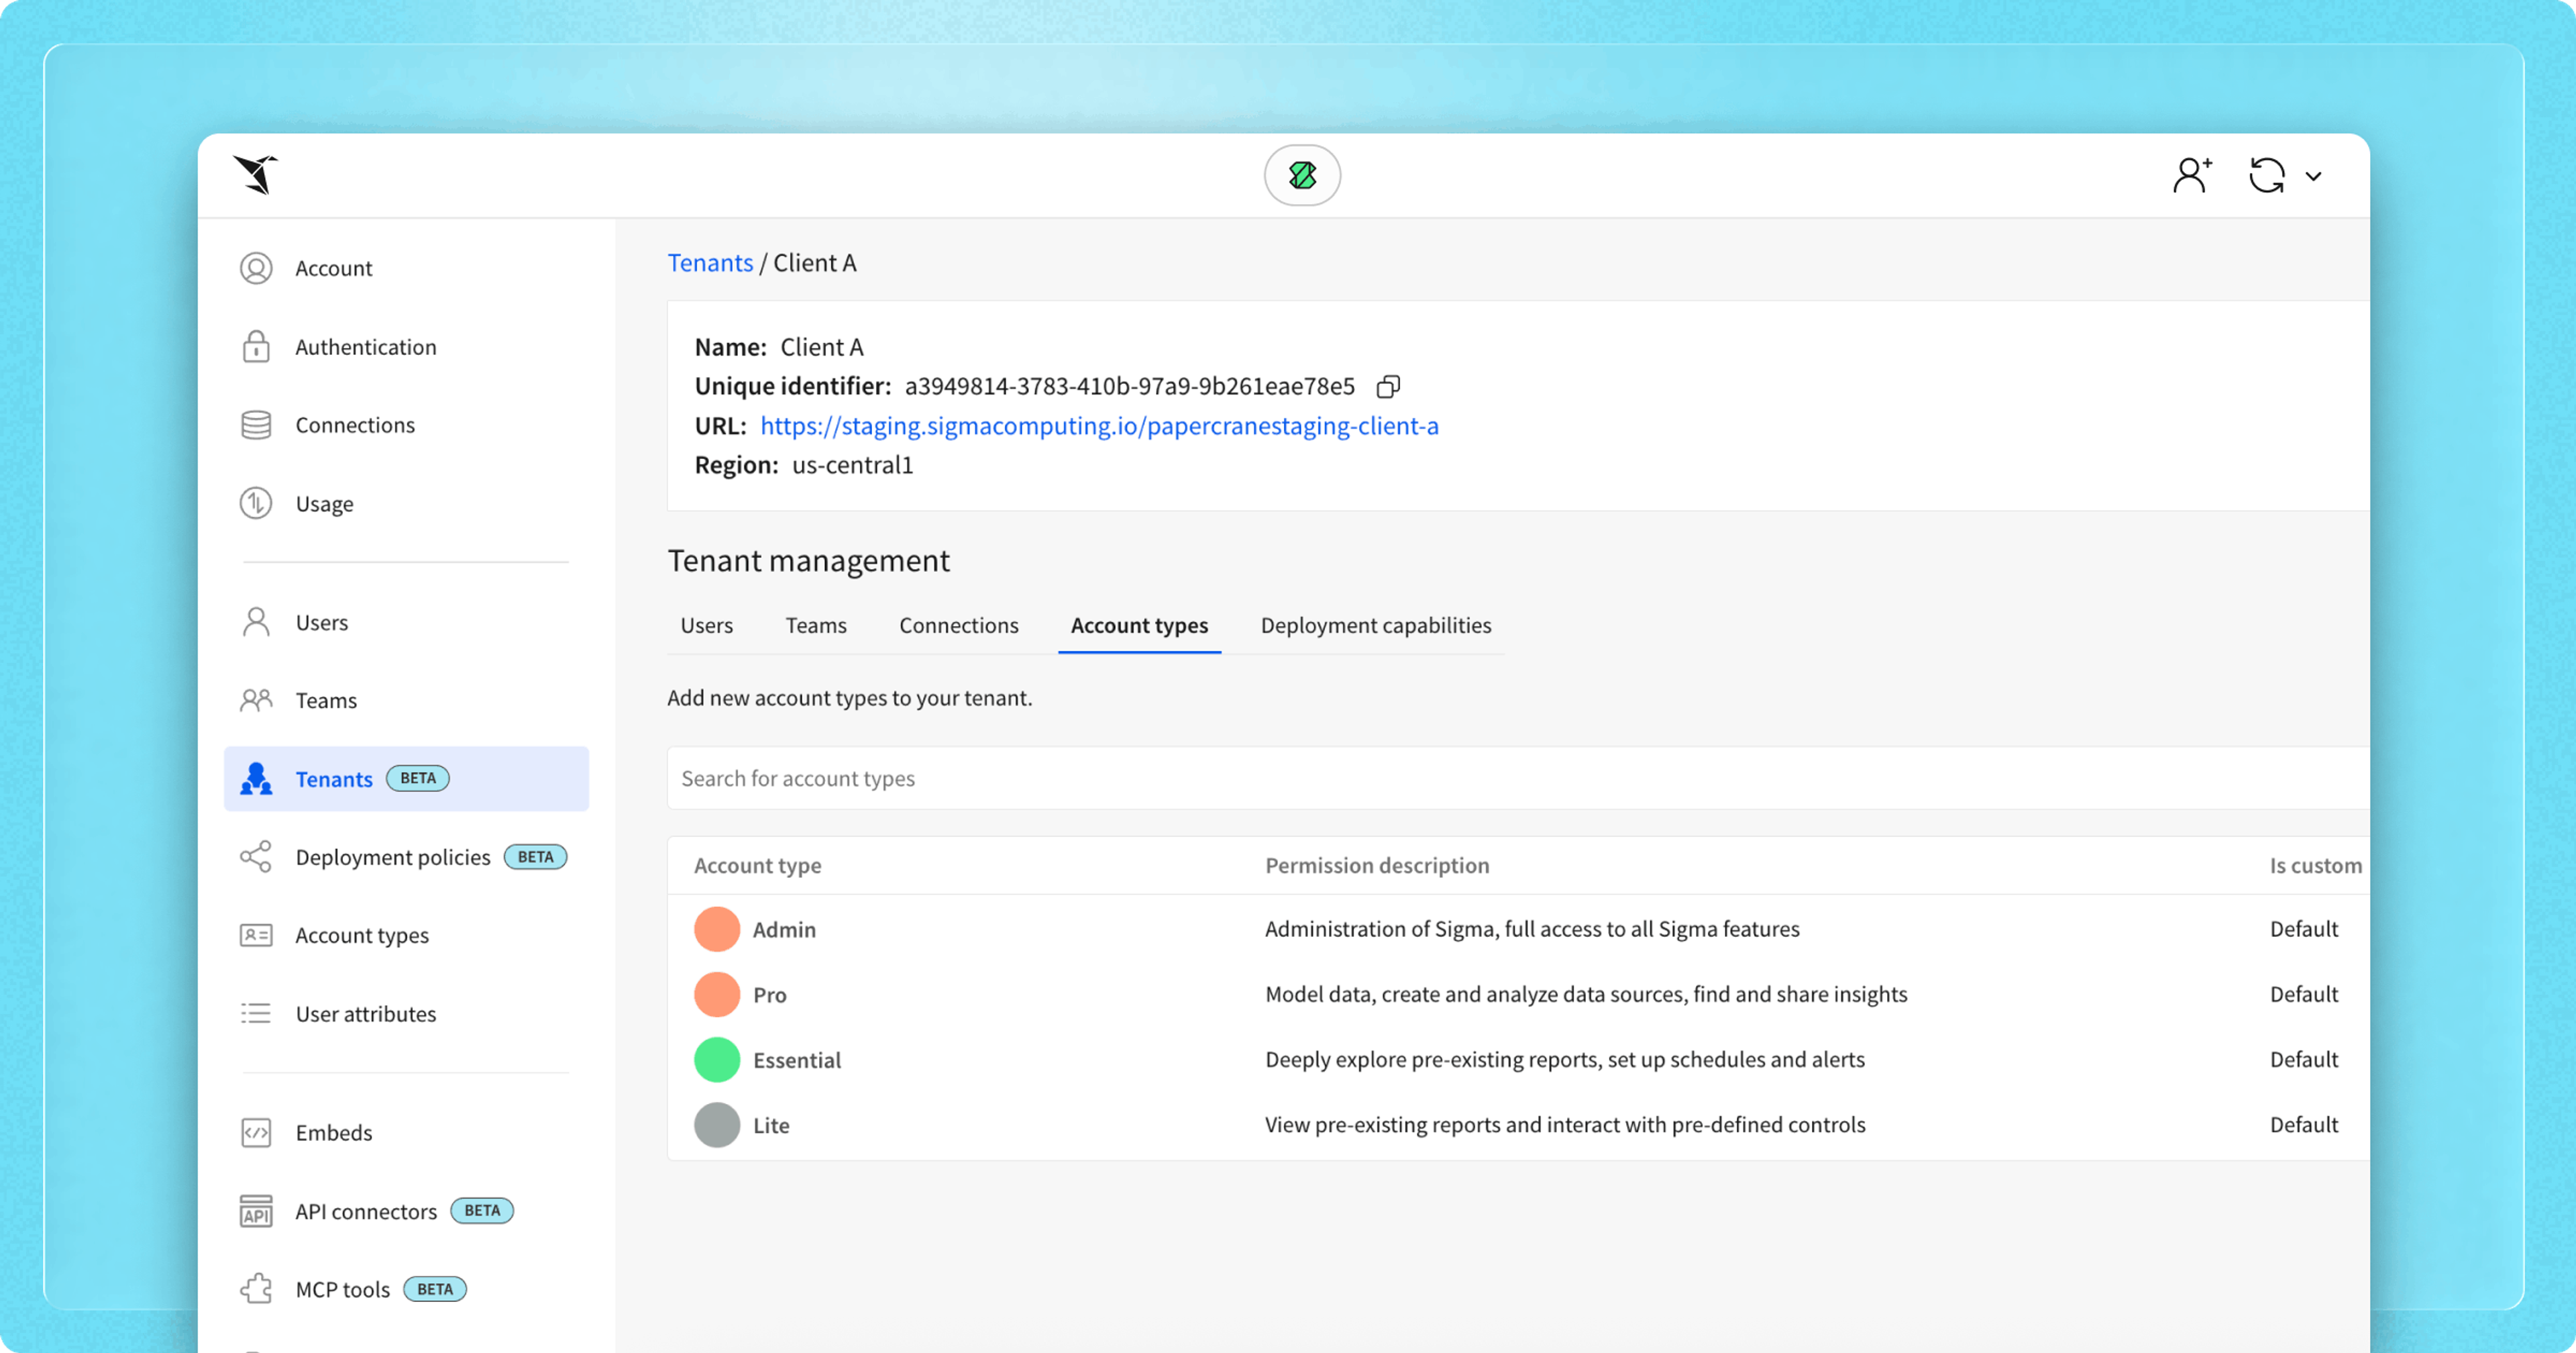
Task: Click the green center badge icon
Action: coord(1302,175)
